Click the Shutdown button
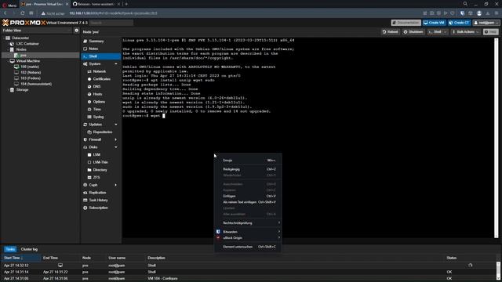 (413, 32)
